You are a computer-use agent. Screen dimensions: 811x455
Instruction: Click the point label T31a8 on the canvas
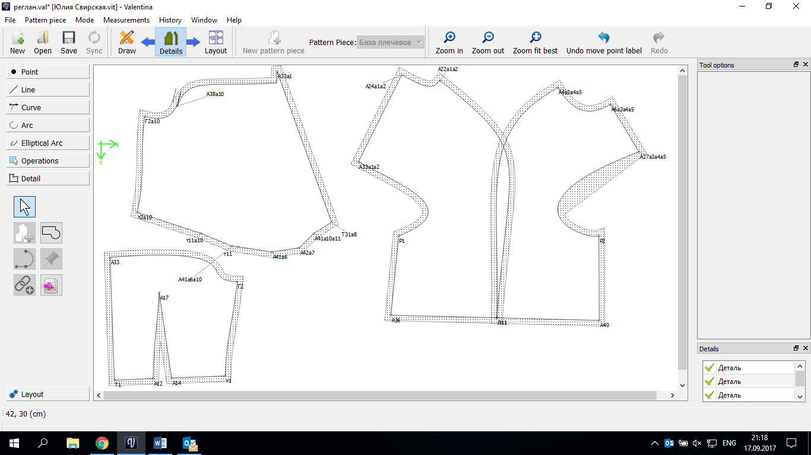click(x=349, y=235)
